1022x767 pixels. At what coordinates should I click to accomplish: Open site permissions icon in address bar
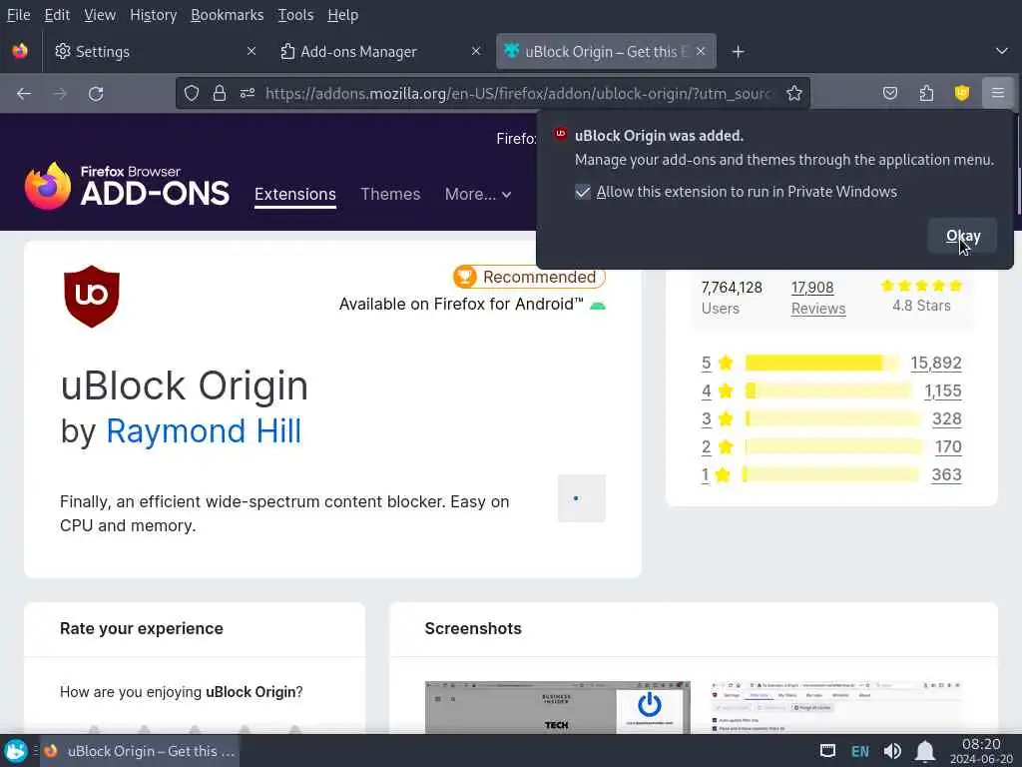248,93
